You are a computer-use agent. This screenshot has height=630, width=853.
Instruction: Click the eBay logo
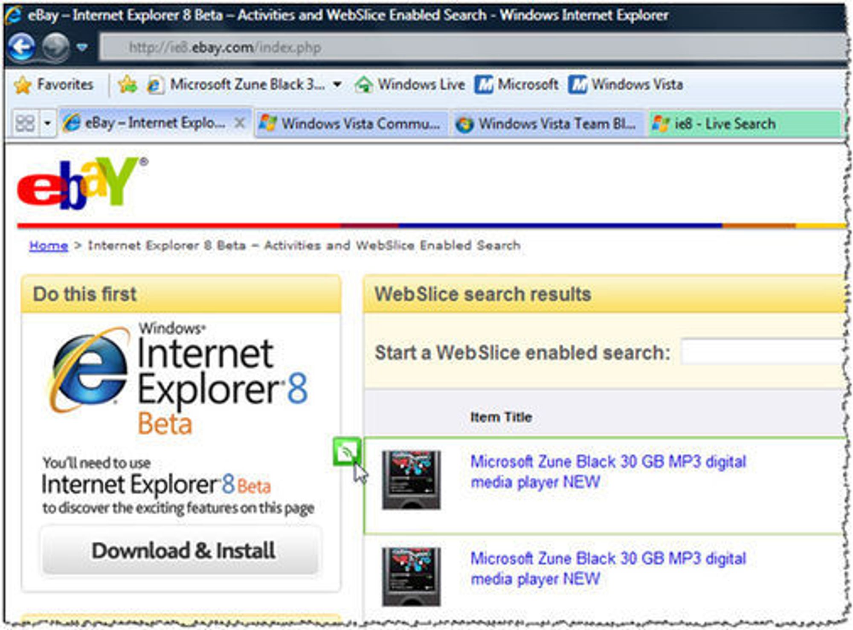tap(82, 183)
